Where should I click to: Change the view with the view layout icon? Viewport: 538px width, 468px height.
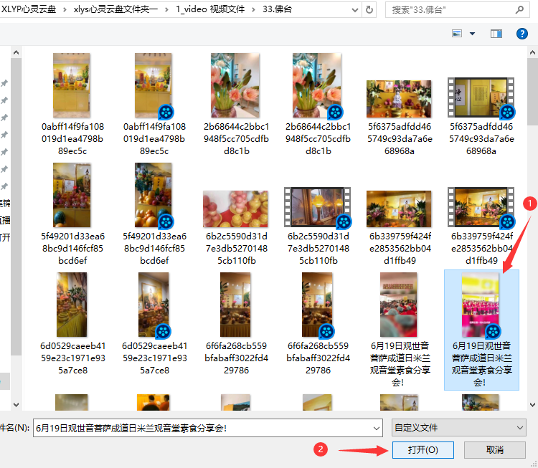(457, 34)
